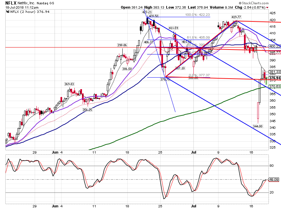
Task: Click the 419.77 high price label
Action: point(236,17)
